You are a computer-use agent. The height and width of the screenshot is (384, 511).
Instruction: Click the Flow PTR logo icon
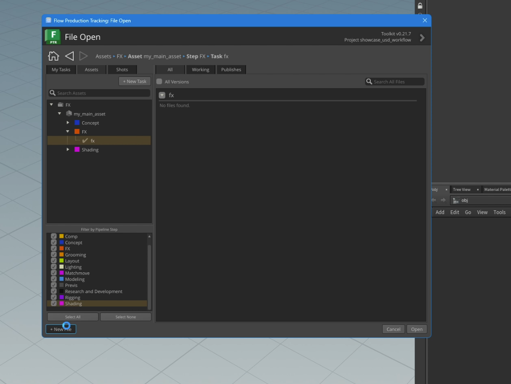[x=52, y=37]
